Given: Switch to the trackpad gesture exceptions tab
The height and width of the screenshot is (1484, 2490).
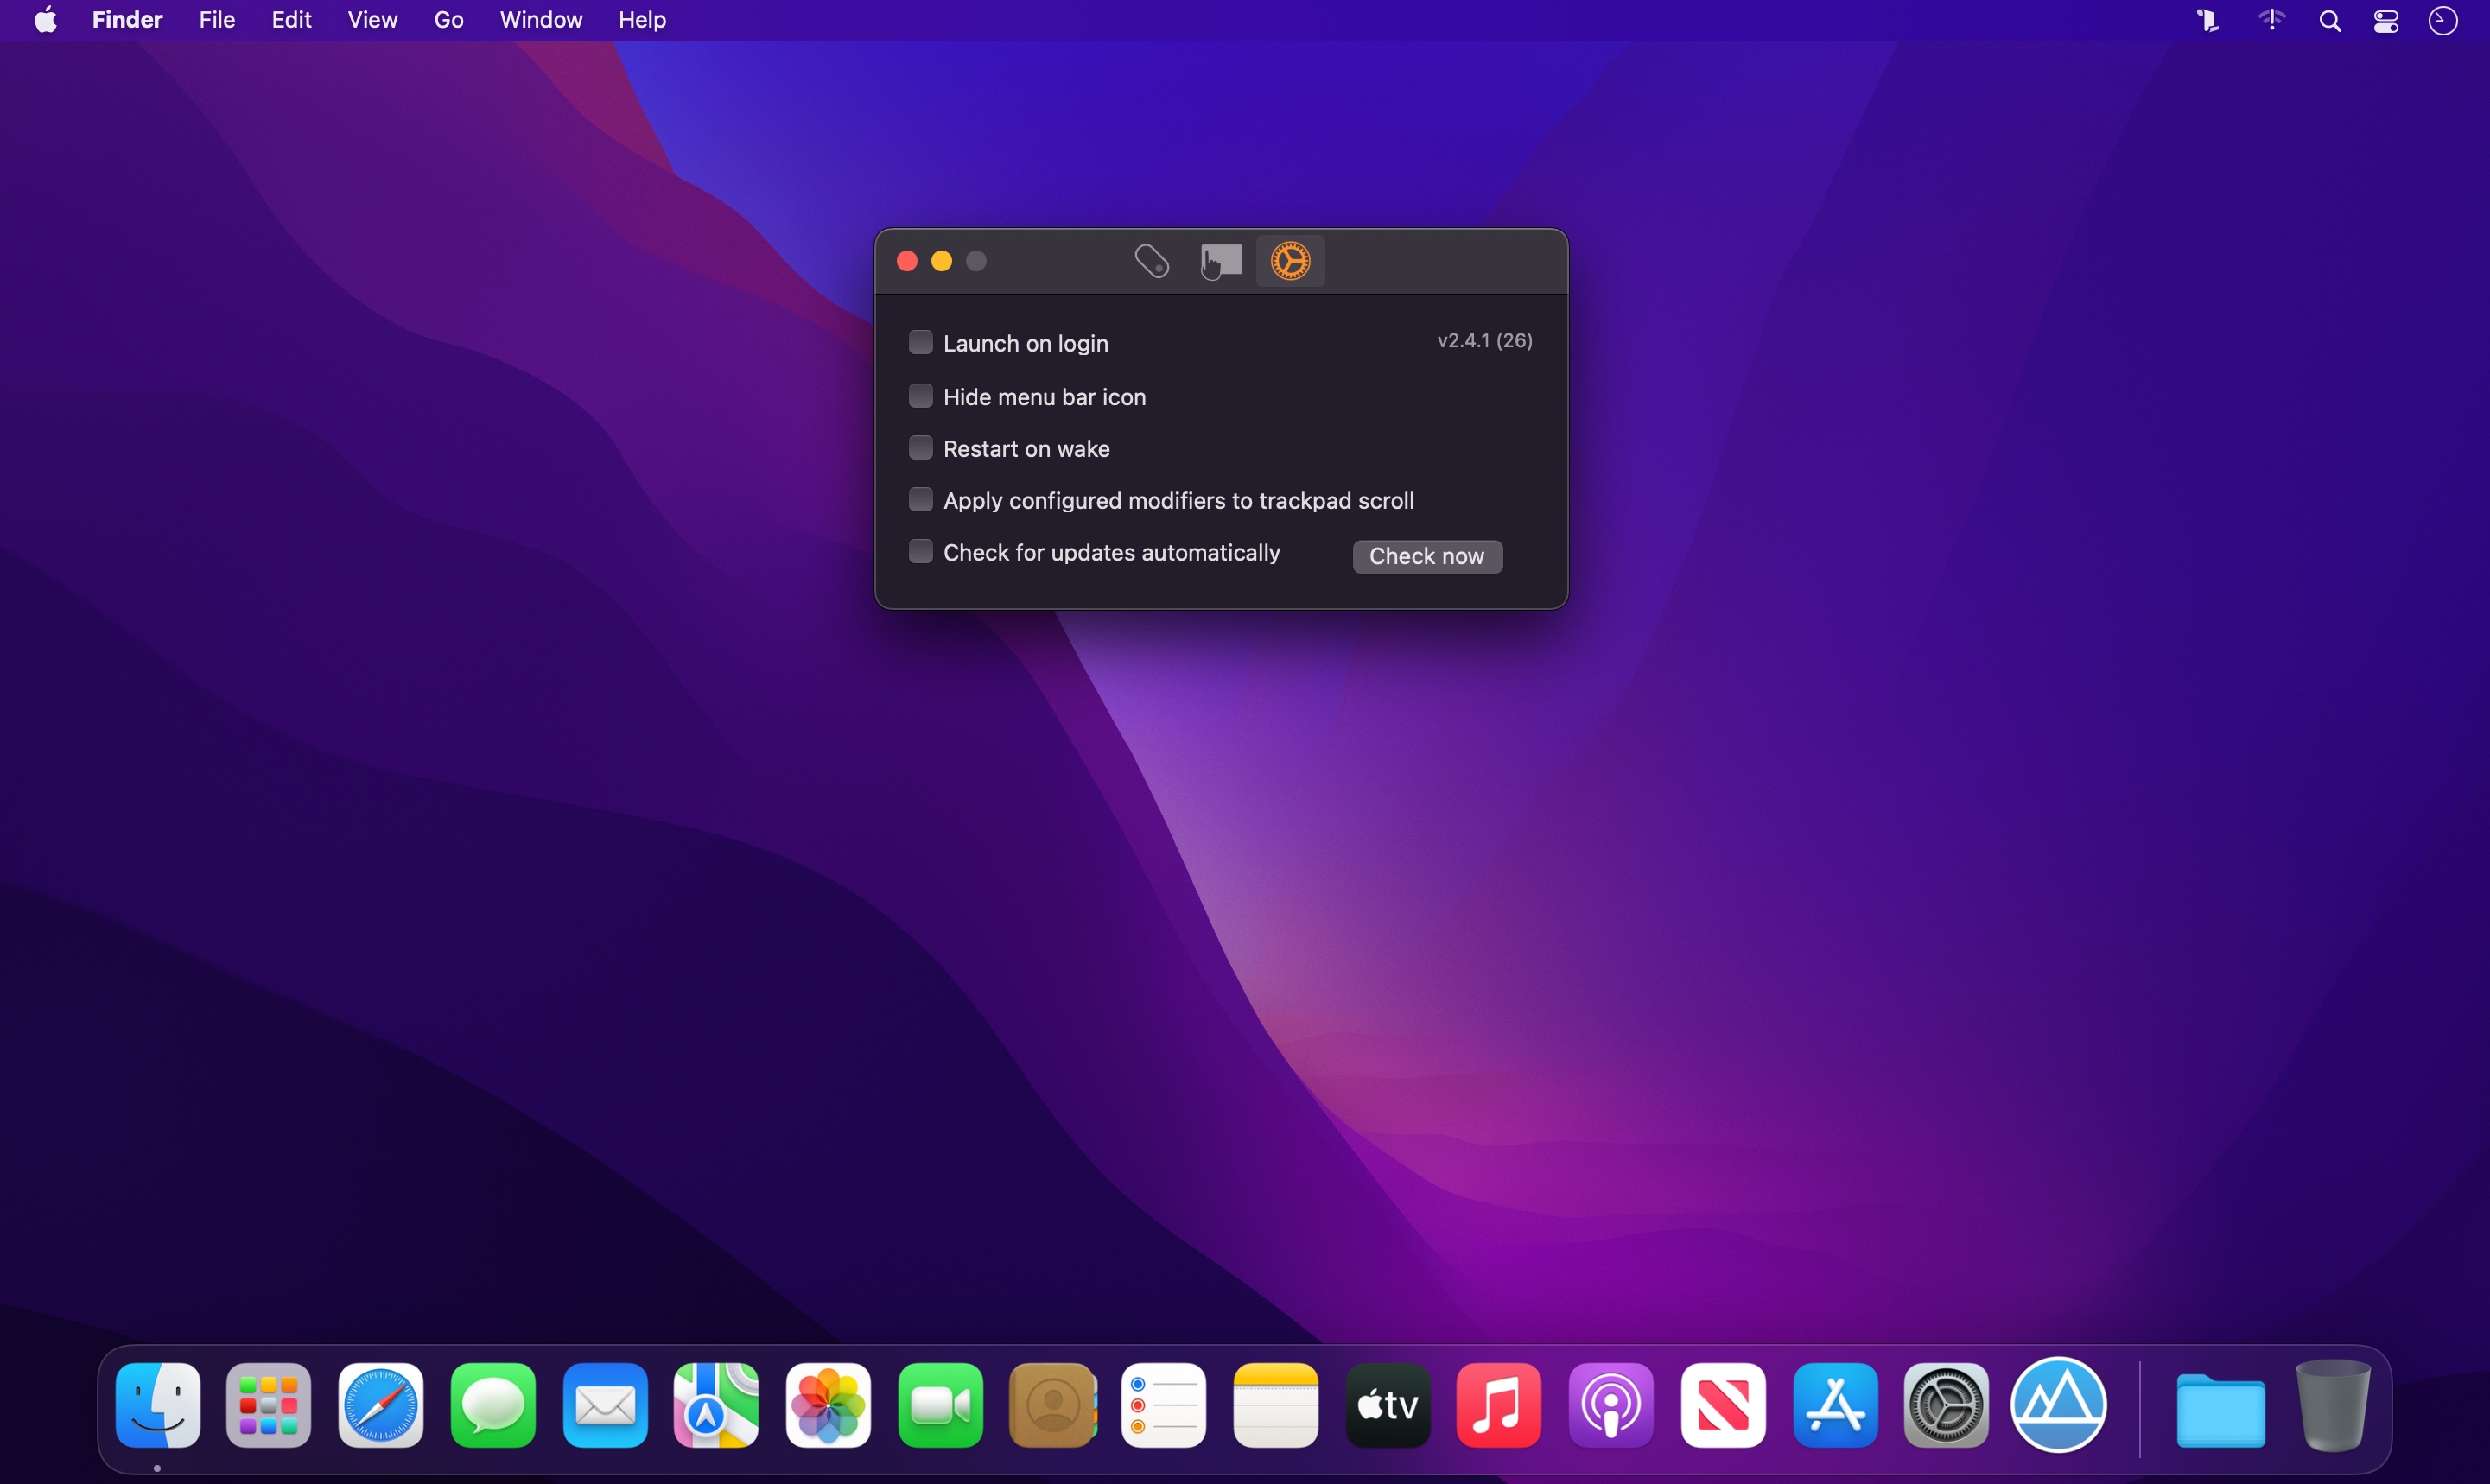Looking at the screenshot, I should [x=1221, y=261].
